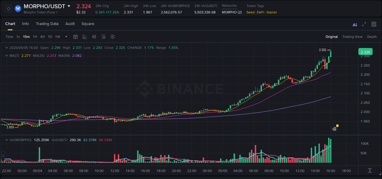Click the Morpho token logo icon
This screenshot has height=179, width=382.
point(18,9)
